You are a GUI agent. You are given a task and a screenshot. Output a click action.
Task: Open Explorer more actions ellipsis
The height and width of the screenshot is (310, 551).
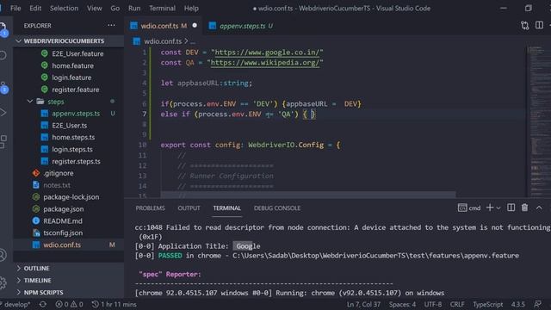click(111, 25)
